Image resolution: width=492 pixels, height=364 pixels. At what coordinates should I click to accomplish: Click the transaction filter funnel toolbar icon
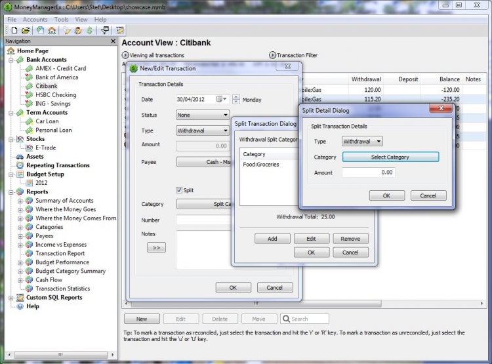105,30
